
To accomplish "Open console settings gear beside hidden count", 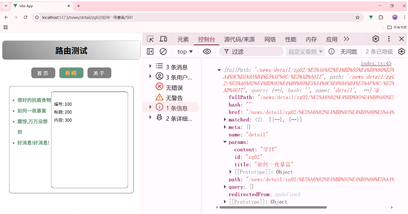I will pyautogui.click(x=402, y=52).
